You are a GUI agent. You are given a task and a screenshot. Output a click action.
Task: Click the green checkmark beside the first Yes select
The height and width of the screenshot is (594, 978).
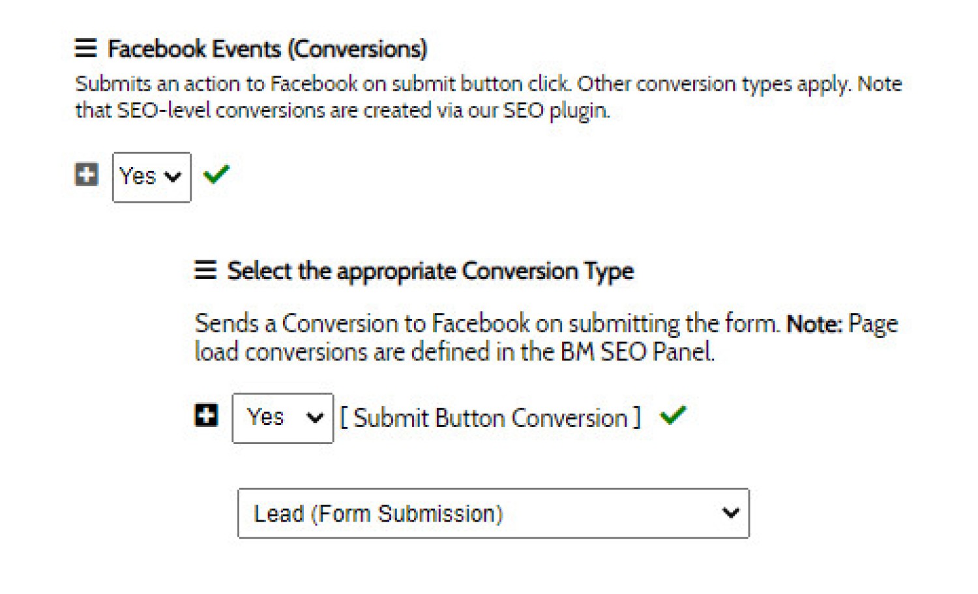[x=216, y=174]
